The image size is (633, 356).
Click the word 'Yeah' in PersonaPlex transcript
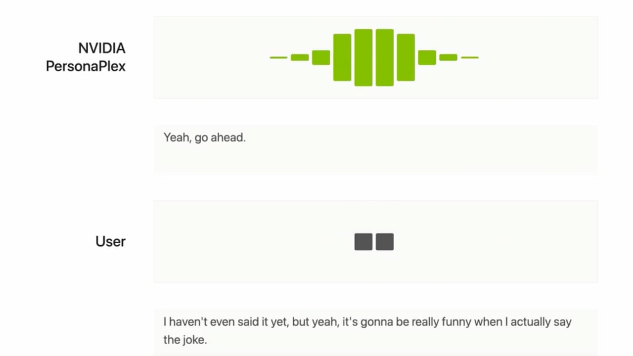tap(177, 137)
